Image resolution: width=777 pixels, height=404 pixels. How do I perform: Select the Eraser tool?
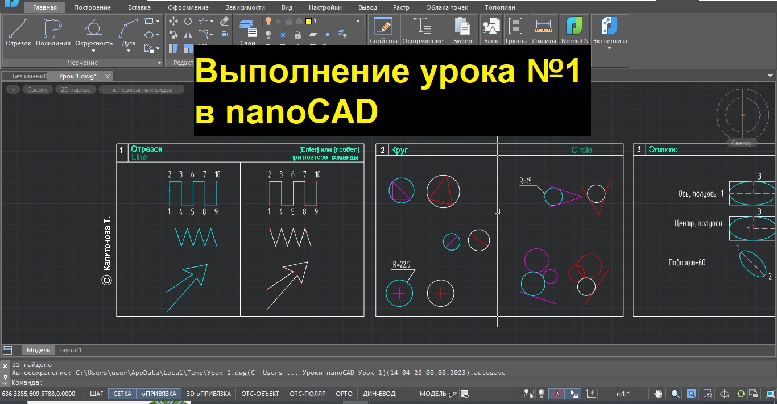pos(224,21)
